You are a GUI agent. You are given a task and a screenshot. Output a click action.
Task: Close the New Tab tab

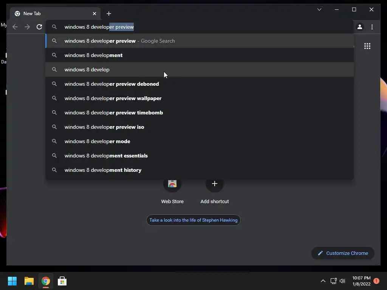point(94,14)
